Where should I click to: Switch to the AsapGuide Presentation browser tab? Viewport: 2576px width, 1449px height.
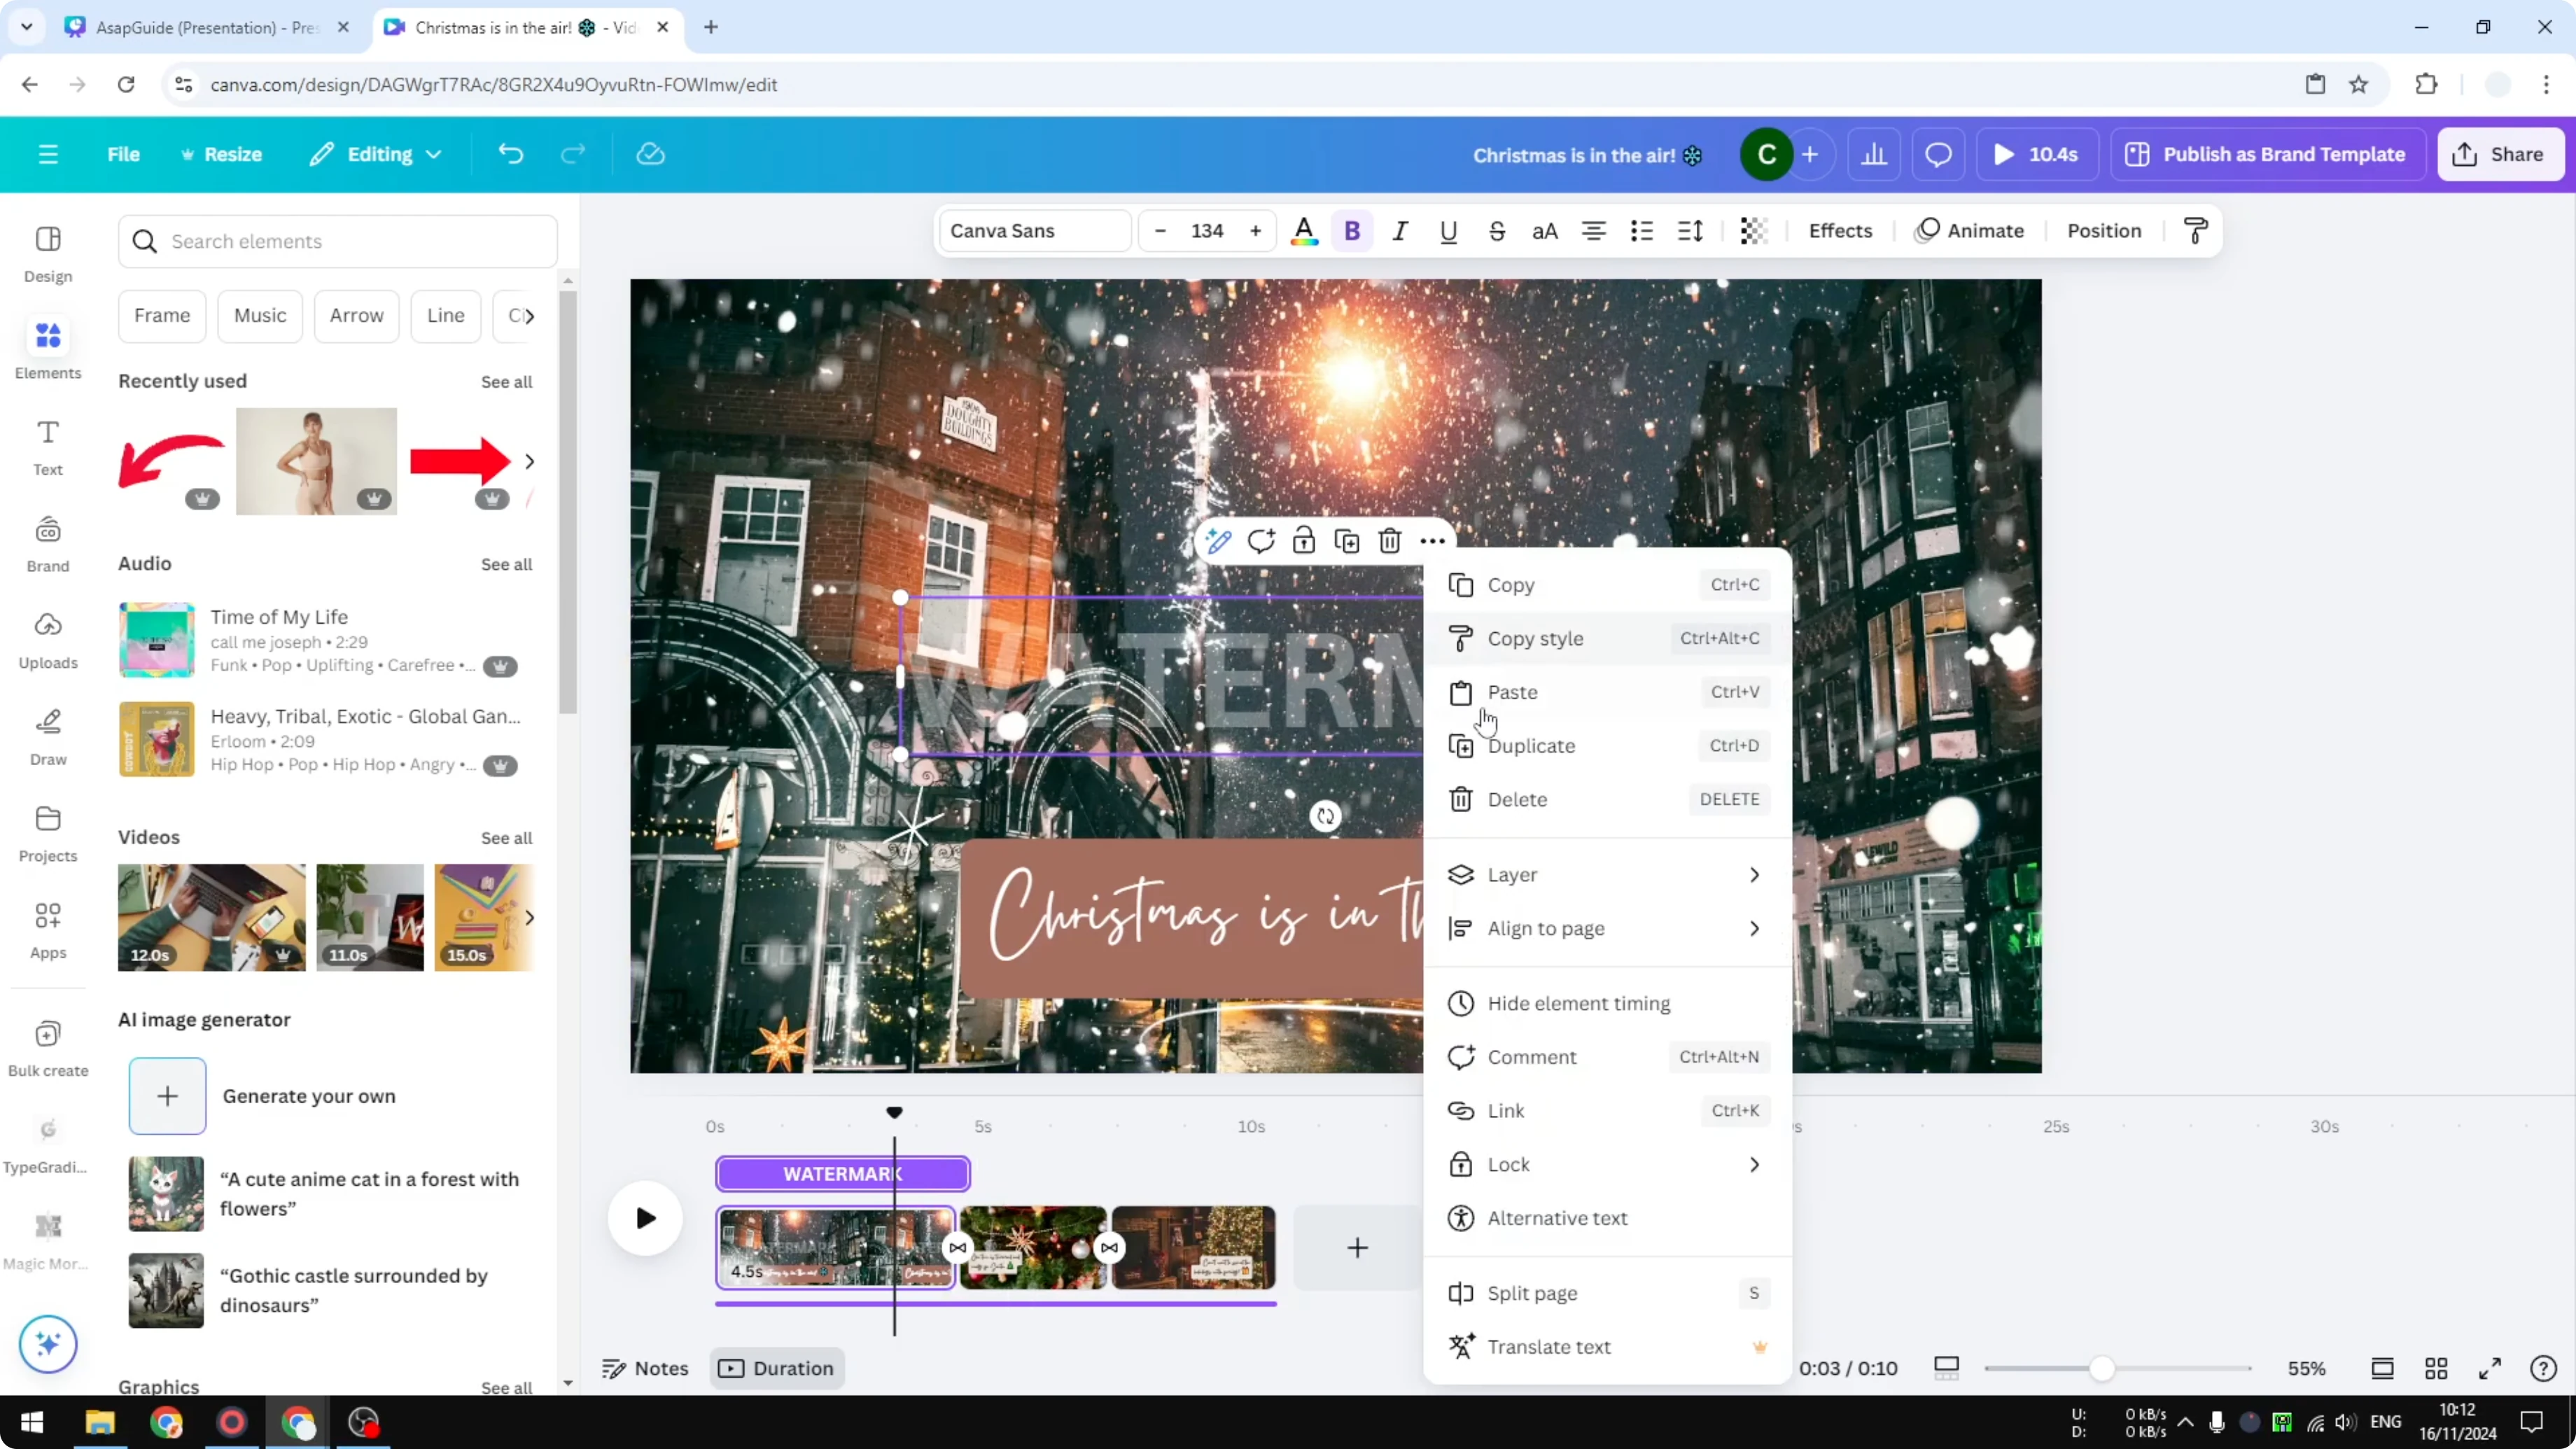(200, 27)
